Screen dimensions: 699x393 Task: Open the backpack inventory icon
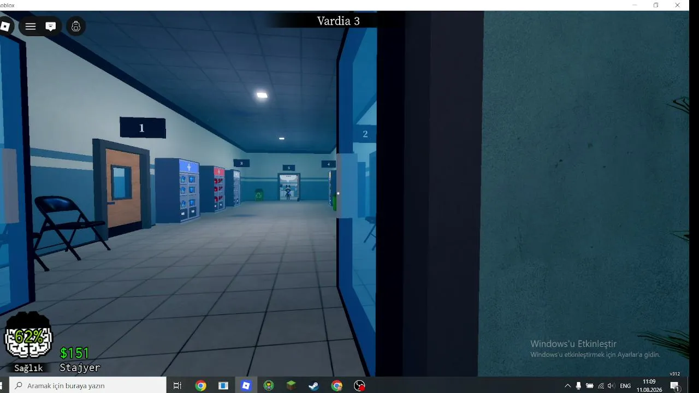[x=76, y=26]
